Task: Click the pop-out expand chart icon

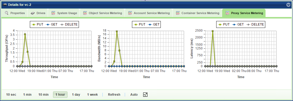Action: tap(145, 95)
